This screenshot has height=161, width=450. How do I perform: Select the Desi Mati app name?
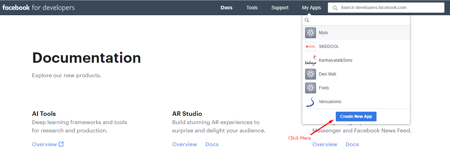tap(327, 74)
